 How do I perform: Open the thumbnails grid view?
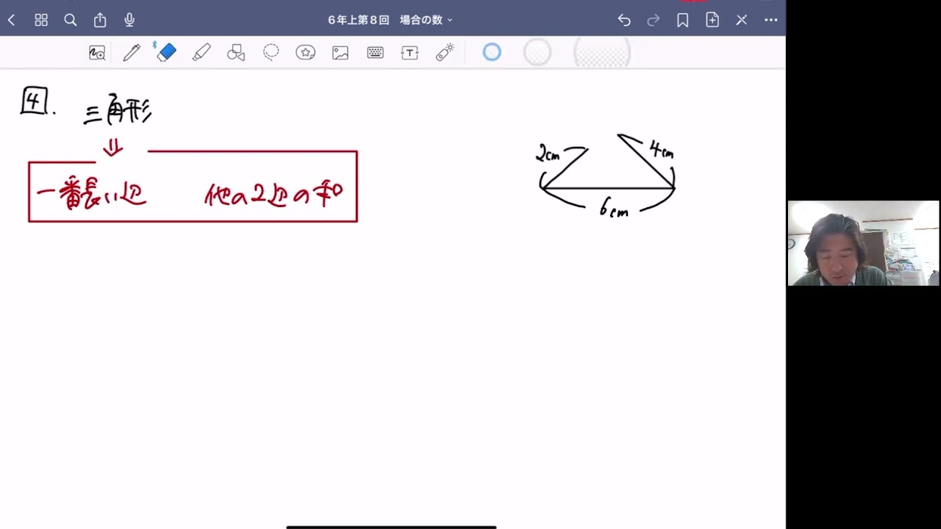tap(41, 20)
